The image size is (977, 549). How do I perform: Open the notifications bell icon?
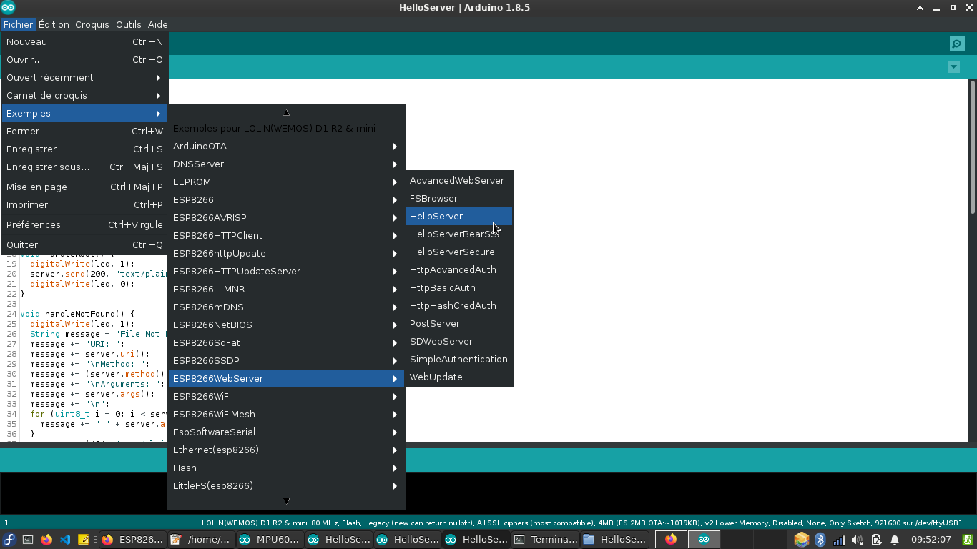tap(895, 540)
